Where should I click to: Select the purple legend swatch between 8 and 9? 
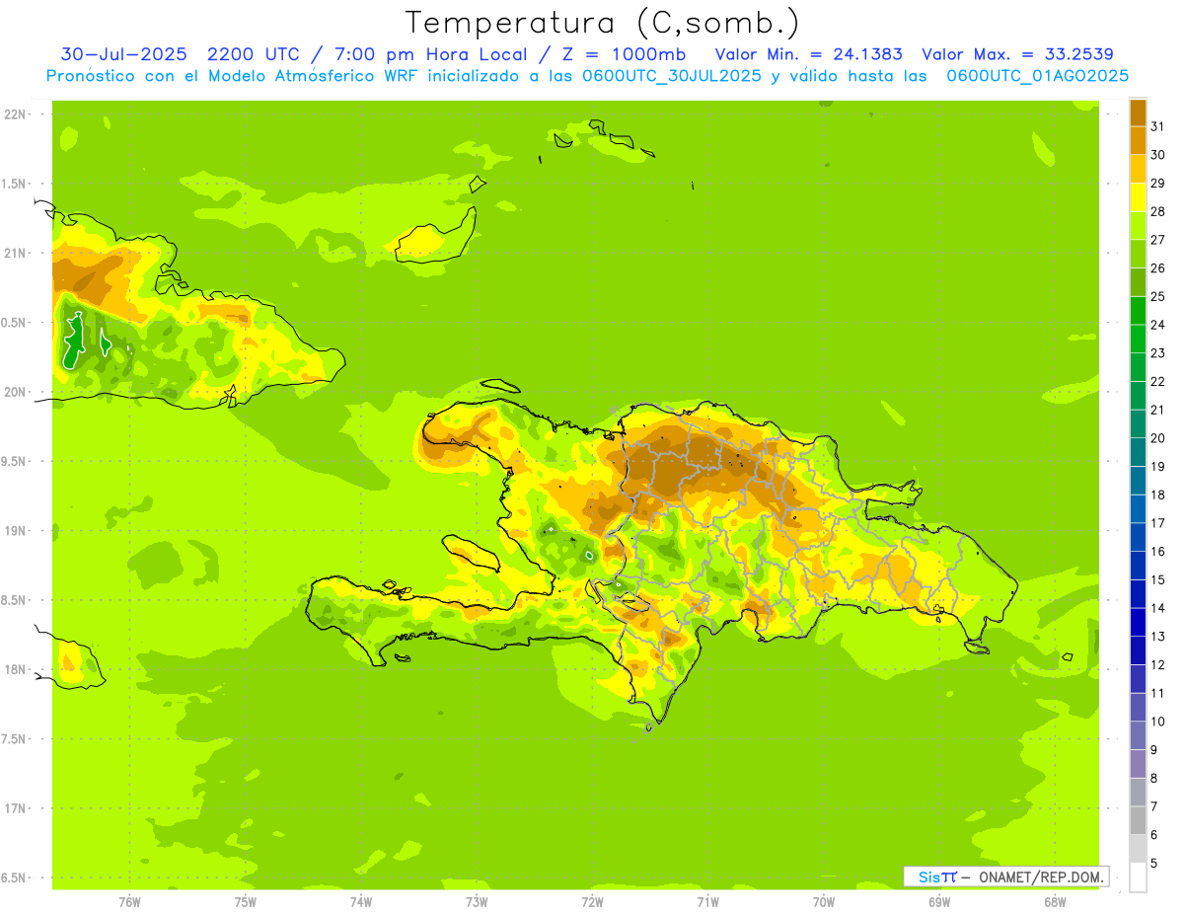coord(1138,764)
